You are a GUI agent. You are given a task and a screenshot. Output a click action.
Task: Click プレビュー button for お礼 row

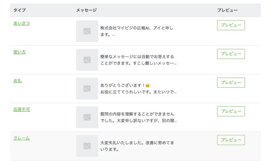[231, 83]
